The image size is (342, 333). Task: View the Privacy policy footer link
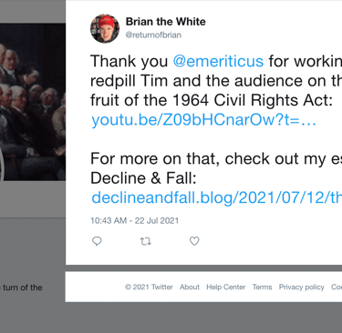302,287
